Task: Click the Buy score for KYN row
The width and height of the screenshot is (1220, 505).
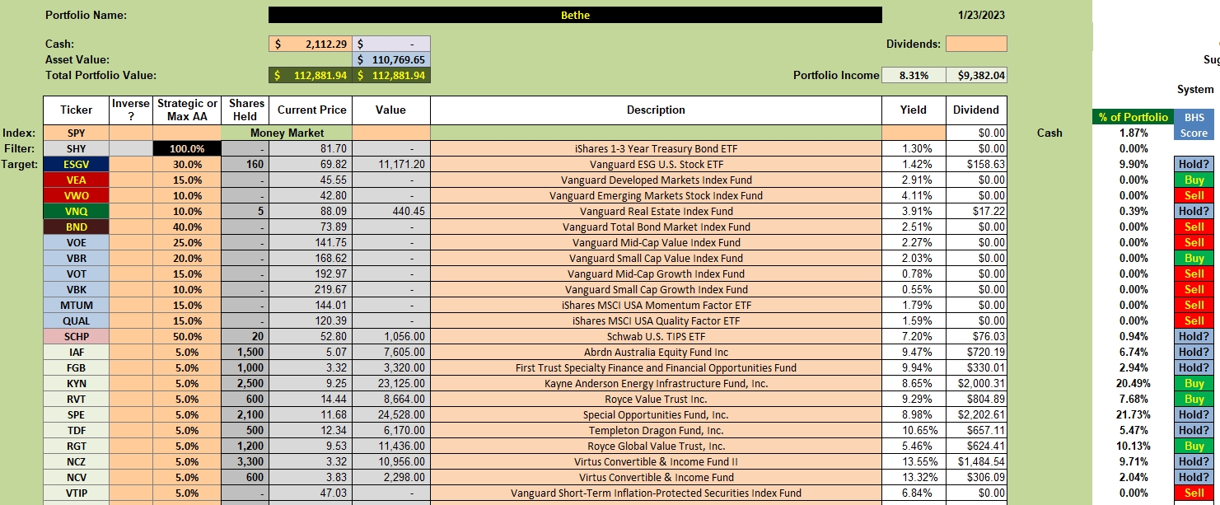Action: pos(1193,383)
